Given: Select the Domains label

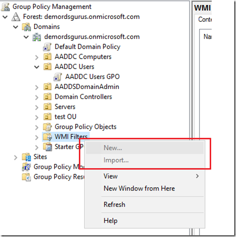Looking at the screenshot, I should pyautogui.click(x=46, y=27).
